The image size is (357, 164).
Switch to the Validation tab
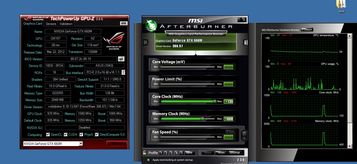pyautogui.click(x=66, y=24)
